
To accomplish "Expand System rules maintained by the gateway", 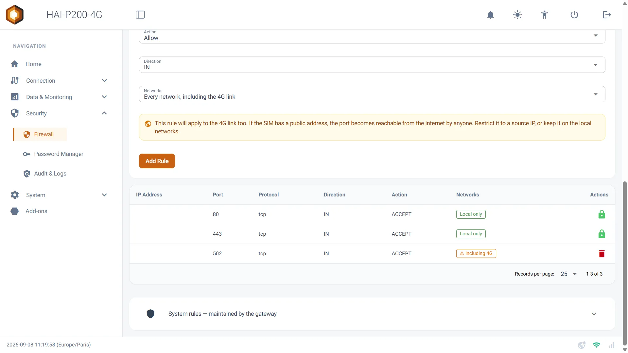I will [372, 314].
